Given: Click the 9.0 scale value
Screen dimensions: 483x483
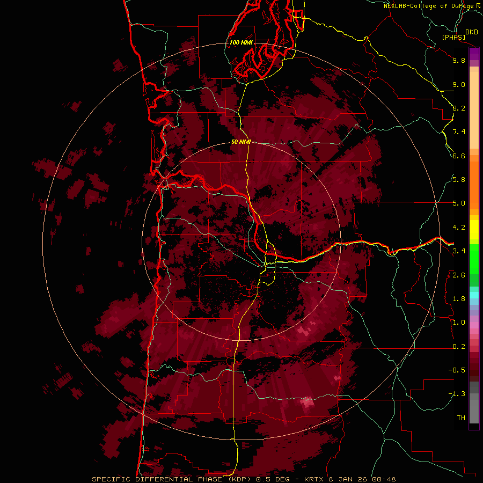Looking at the screenshot, I should [459, 84].
